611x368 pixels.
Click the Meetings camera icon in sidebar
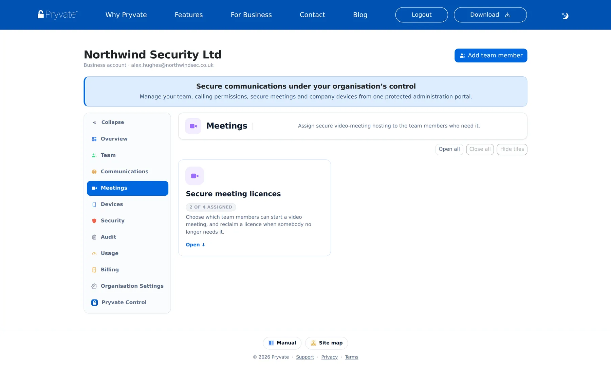pos(94,188)
